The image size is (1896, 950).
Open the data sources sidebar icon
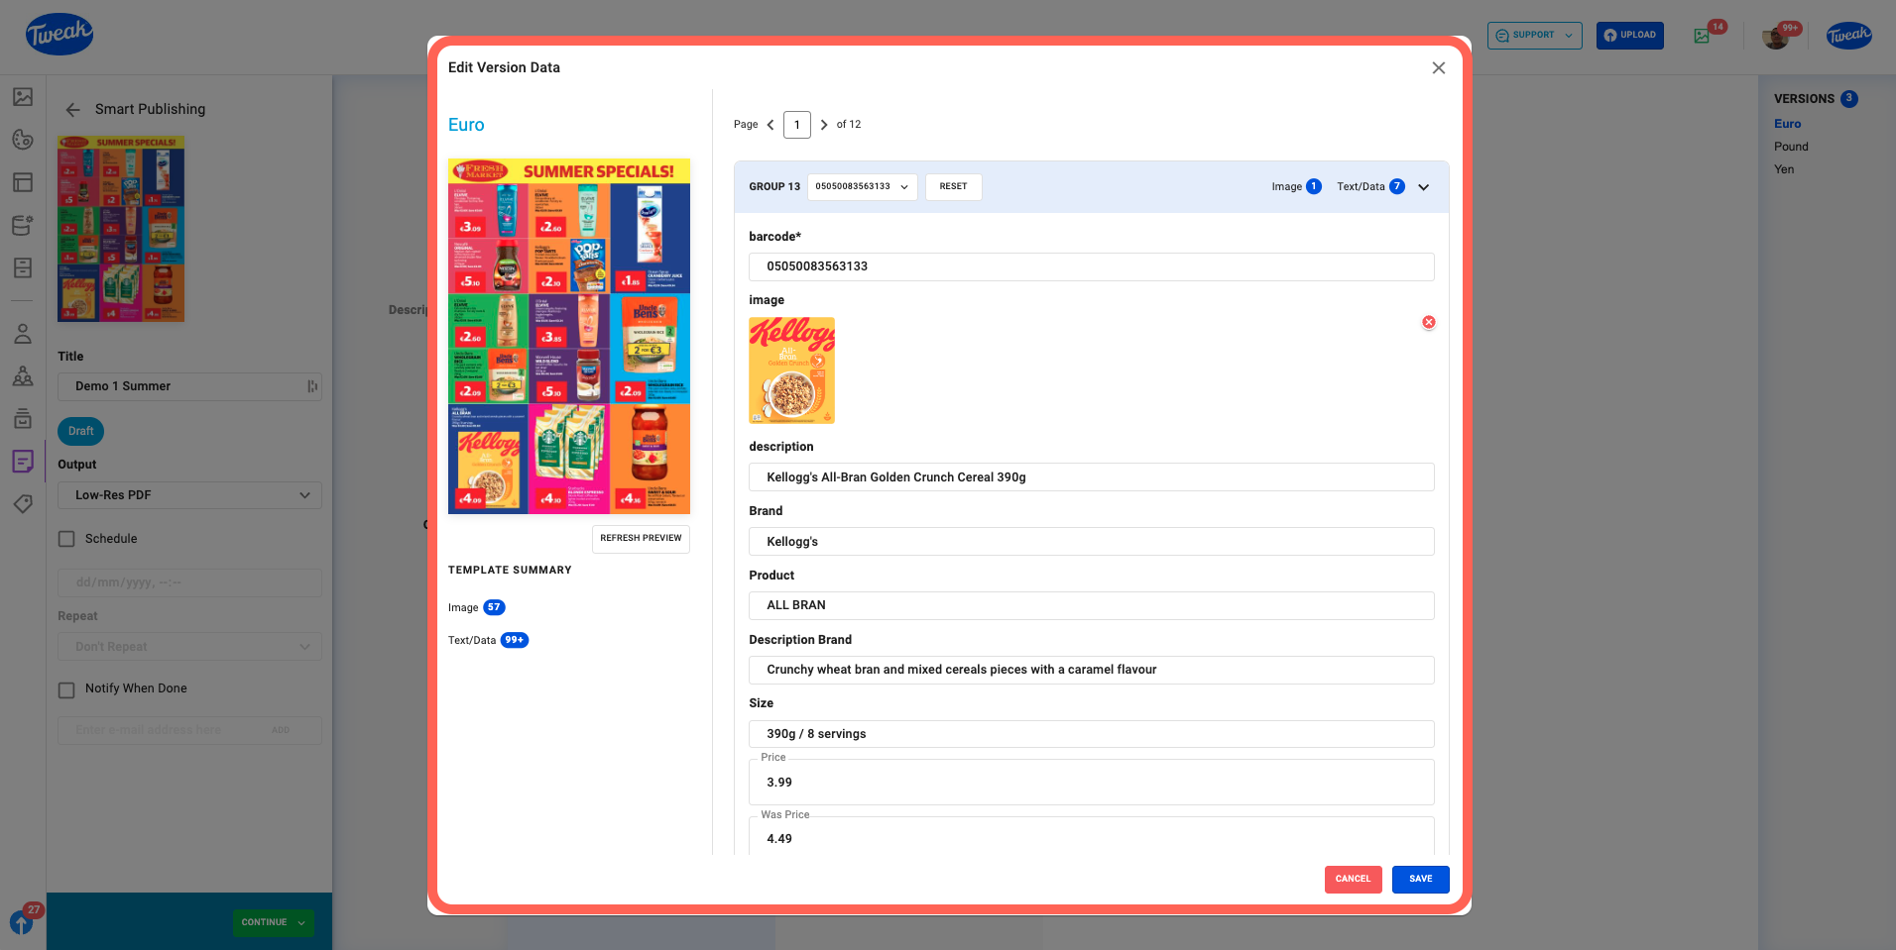(x=23, y=225)
